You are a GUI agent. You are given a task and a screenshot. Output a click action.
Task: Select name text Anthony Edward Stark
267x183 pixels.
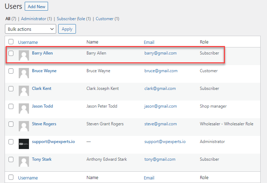(x=107, y=159)
